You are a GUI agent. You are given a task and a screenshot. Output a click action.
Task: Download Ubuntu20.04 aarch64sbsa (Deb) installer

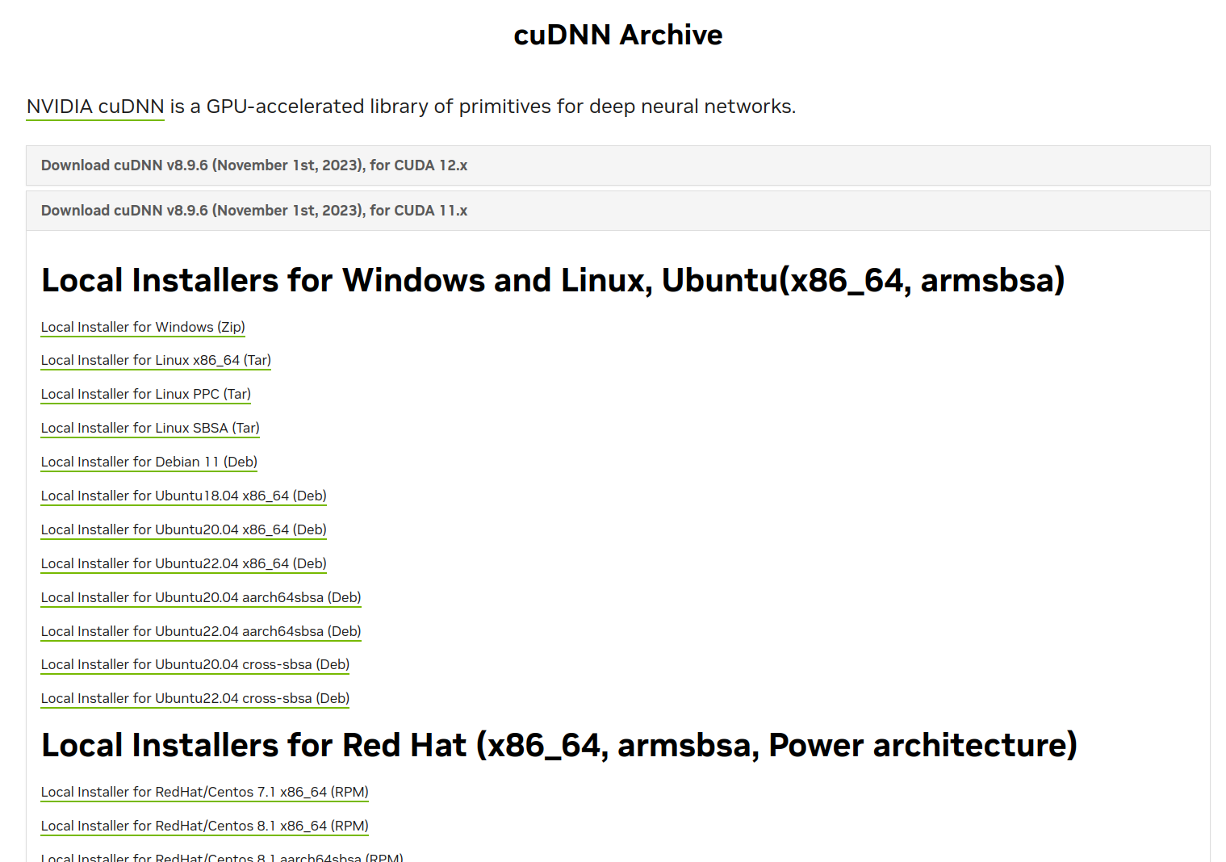(201, 597)
